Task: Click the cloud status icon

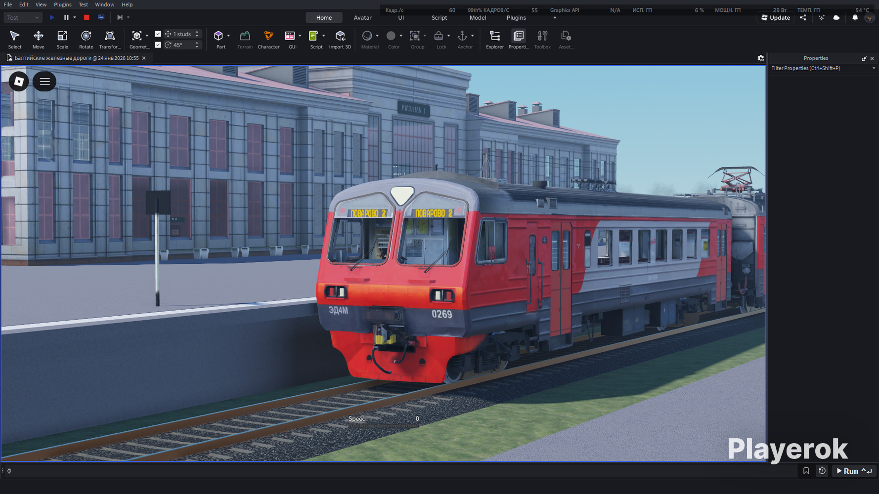Action: (x=836, y=18)
